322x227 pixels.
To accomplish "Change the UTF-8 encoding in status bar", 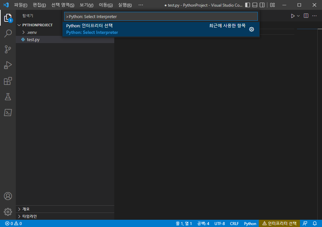I will click(220, 223).
